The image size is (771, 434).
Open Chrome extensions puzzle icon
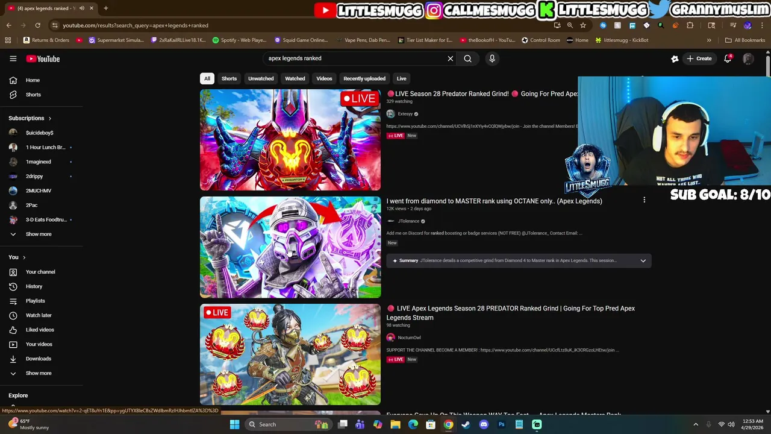690,25
